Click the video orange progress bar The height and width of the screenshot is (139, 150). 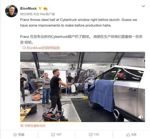tap(51, 122)
